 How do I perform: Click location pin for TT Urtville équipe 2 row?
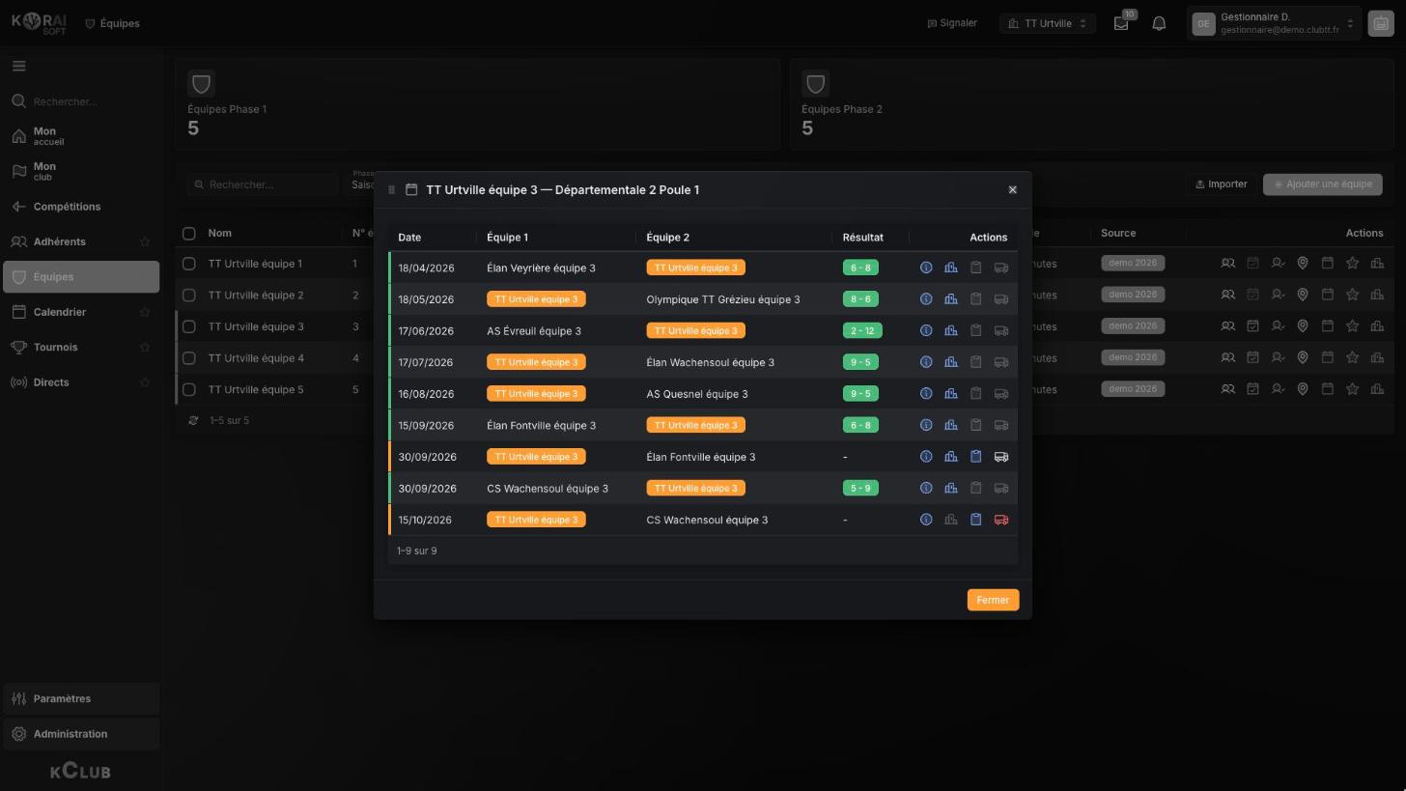pos(1303,296)
